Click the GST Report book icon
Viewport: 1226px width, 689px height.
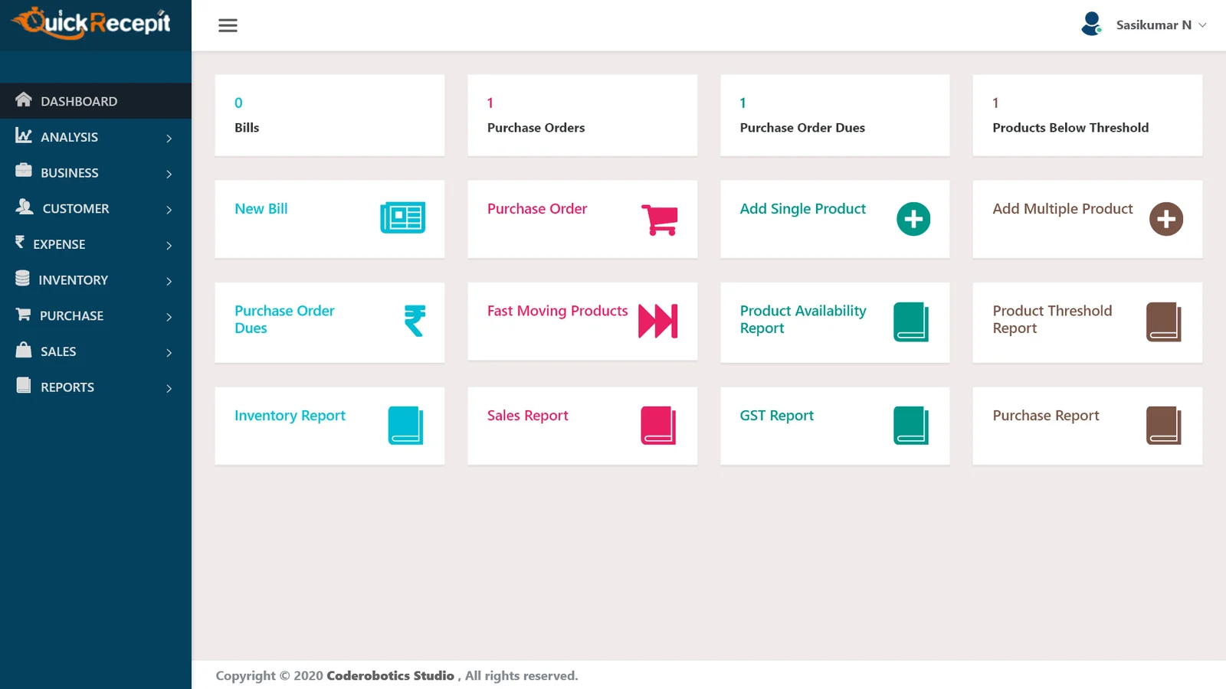pyautogui.click(x=911, y=426)
